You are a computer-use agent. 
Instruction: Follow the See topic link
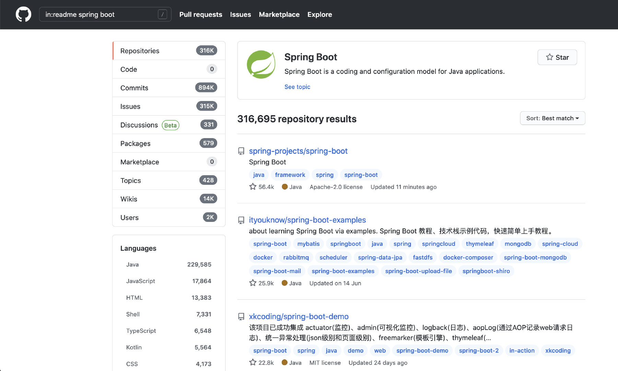pos(297,87)
